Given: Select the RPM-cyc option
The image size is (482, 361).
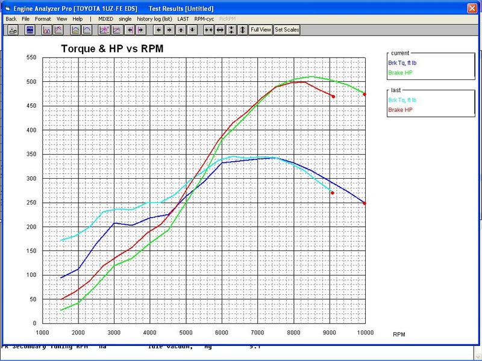Looking at the screenshot, I should pos(204,19).
